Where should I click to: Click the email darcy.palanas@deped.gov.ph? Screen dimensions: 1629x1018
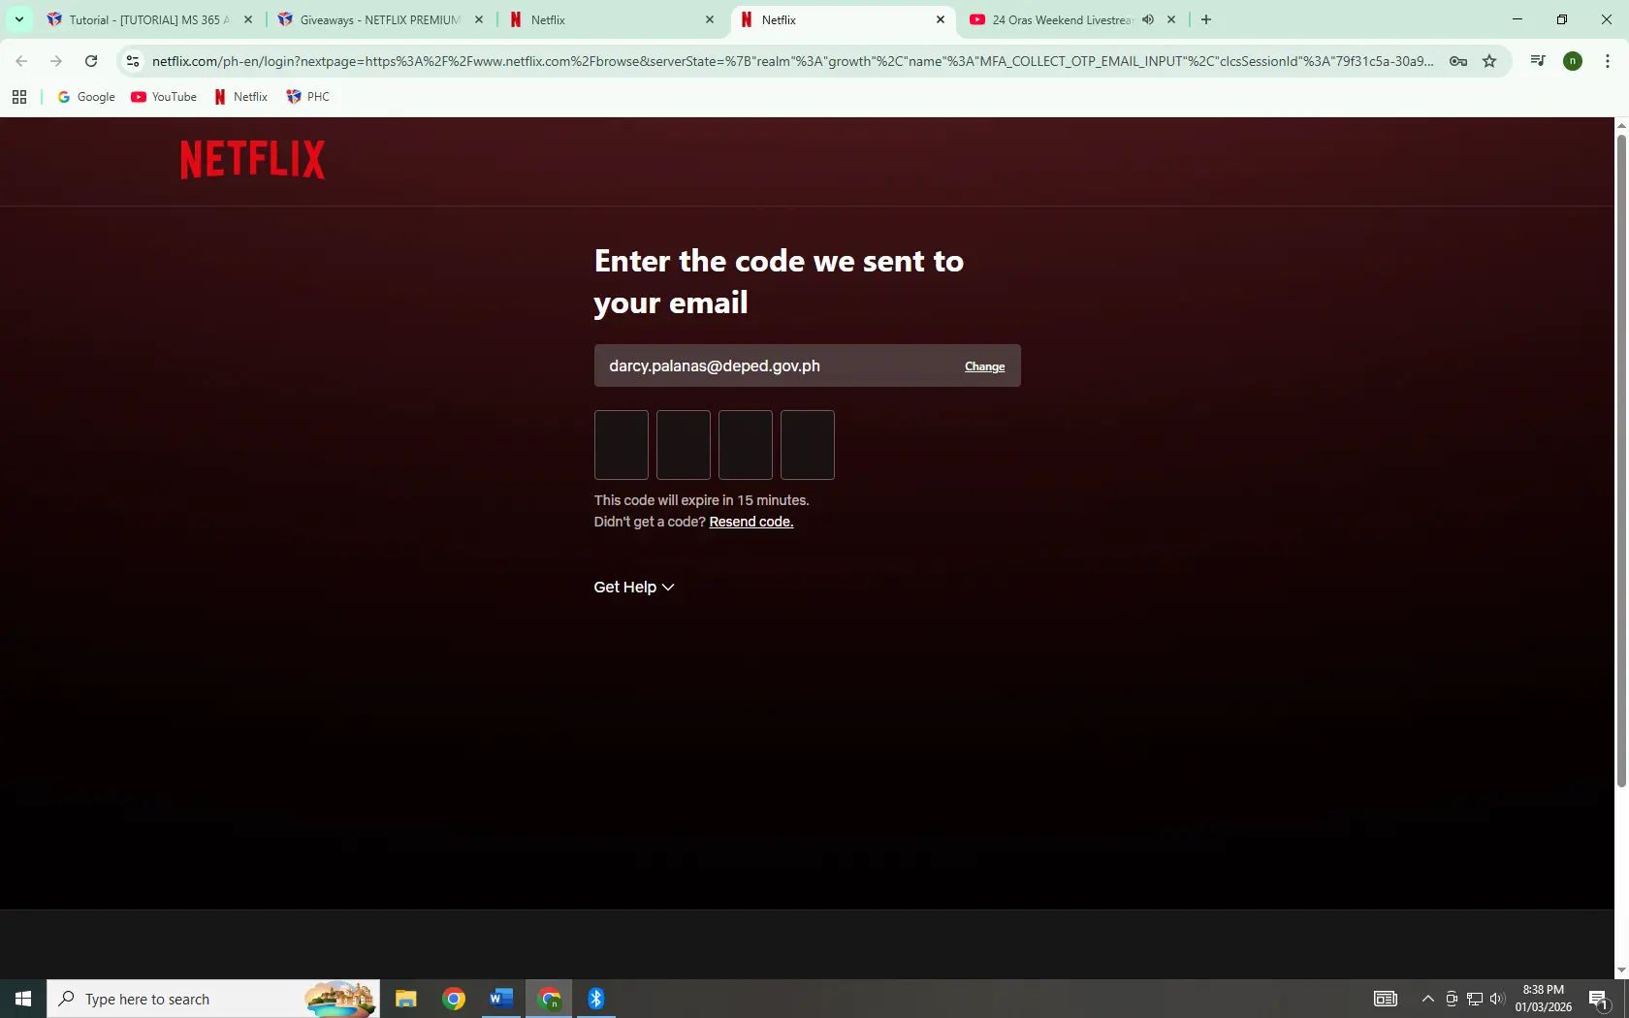715,366
